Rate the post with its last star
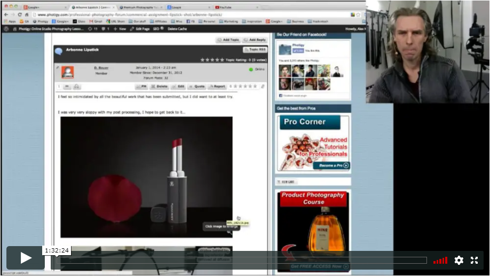The height and width of the screenshot is (276, 490). point(255,86)
